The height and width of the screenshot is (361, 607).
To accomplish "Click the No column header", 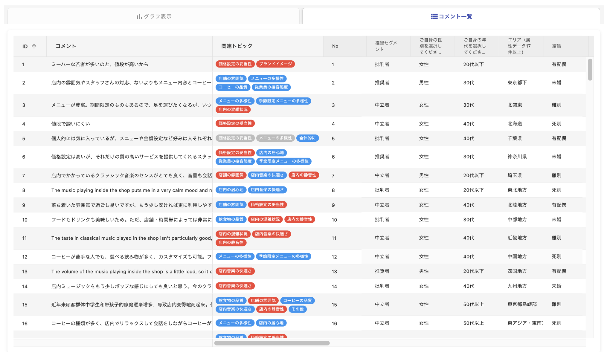I will point(335,46).
